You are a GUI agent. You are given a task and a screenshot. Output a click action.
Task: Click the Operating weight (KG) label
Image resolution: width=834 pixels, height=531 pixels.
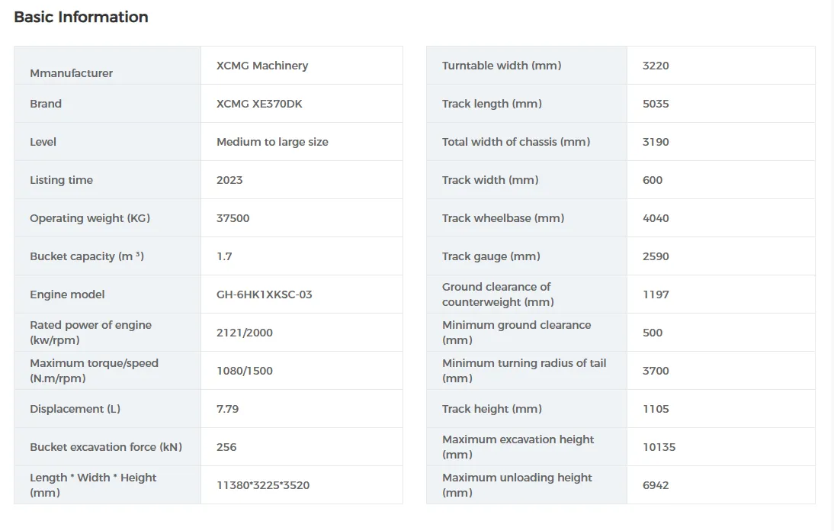90,218
